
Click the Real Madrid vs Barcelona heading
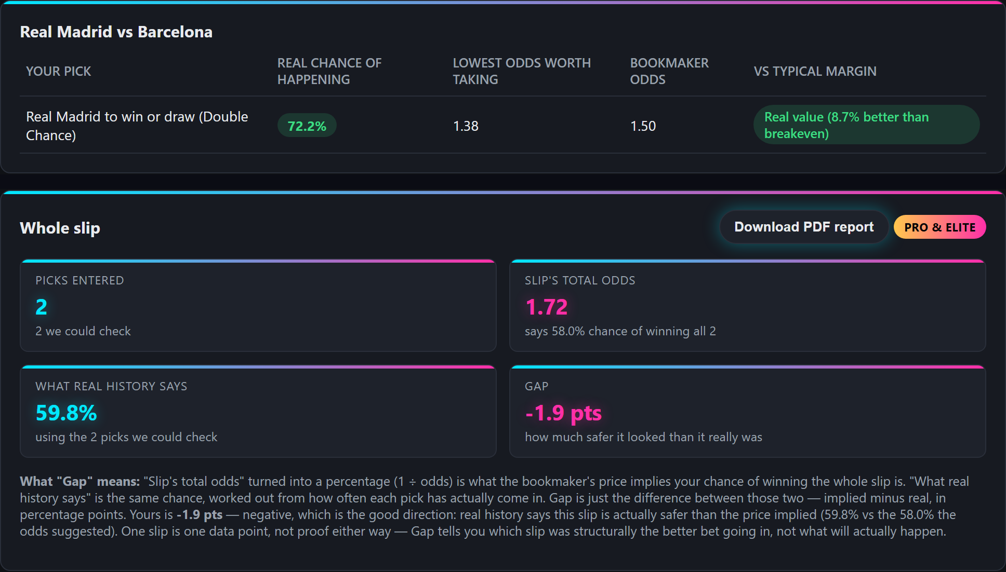116,32
